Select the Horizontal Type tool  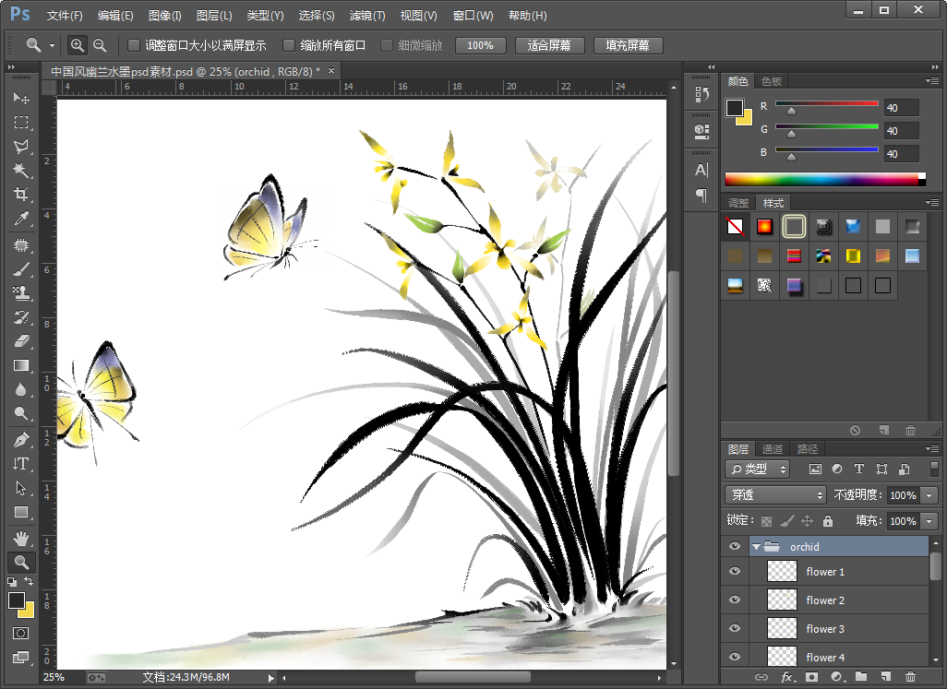click(x=20, y=464)
